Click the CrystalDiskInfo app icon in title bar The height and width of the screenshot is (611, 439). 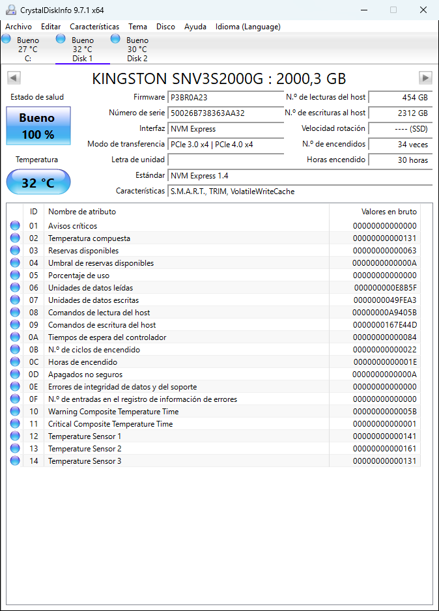(11, 10)
